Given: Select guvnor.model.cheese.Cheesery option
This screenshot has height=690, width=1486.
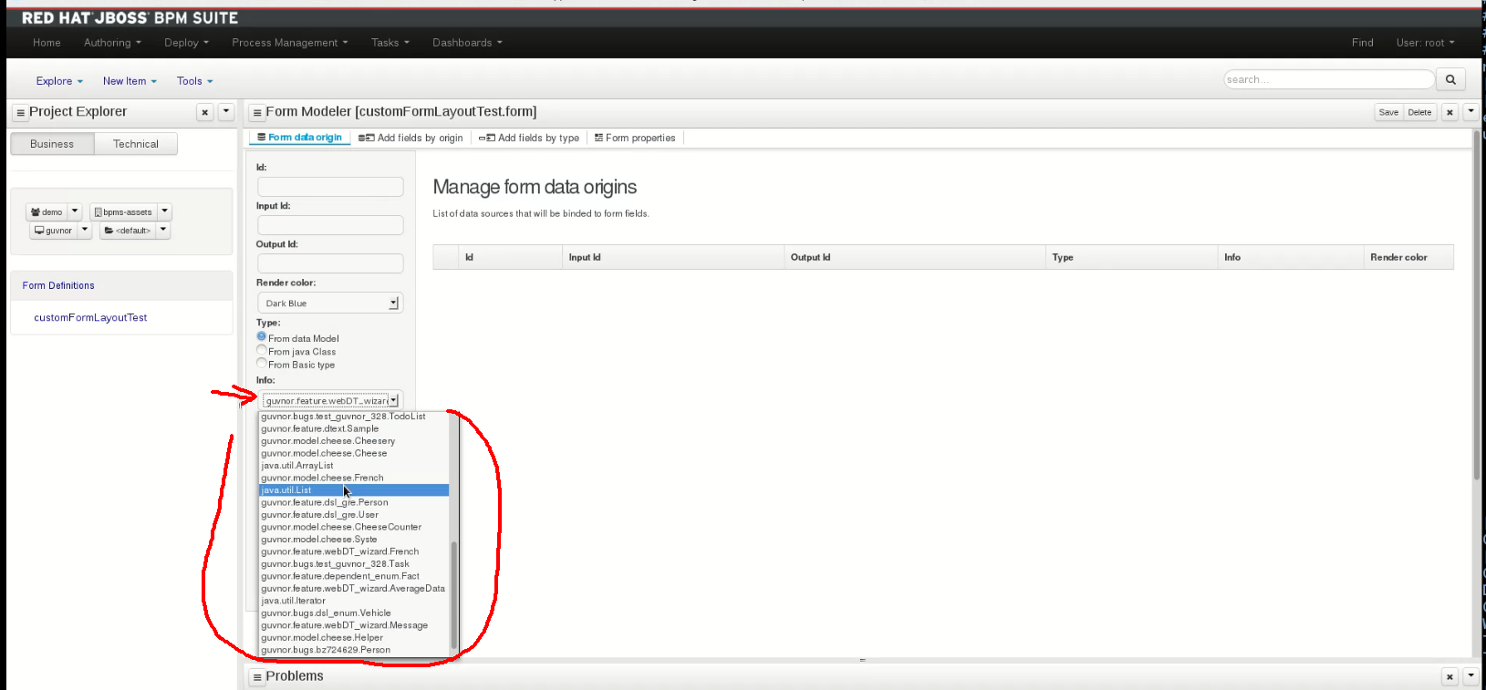Looking at the screenshot, I should click(354, 441).
